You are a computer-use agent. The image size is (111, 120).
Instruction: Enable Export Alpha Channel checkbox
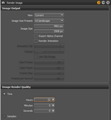[36, 36]
